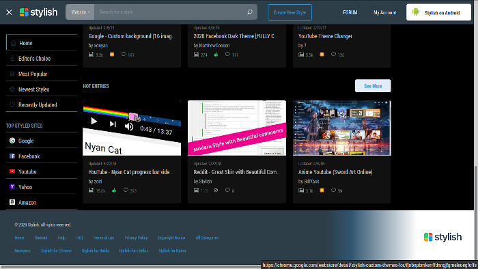
Task: Open author BillYack profile
Action: (x=311, y=181)
